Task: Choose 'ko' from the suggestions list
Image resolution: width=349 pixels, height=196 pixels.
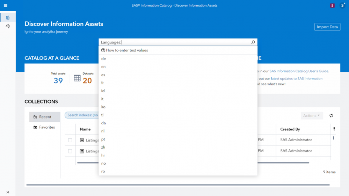Action: (x=178, y=107)
